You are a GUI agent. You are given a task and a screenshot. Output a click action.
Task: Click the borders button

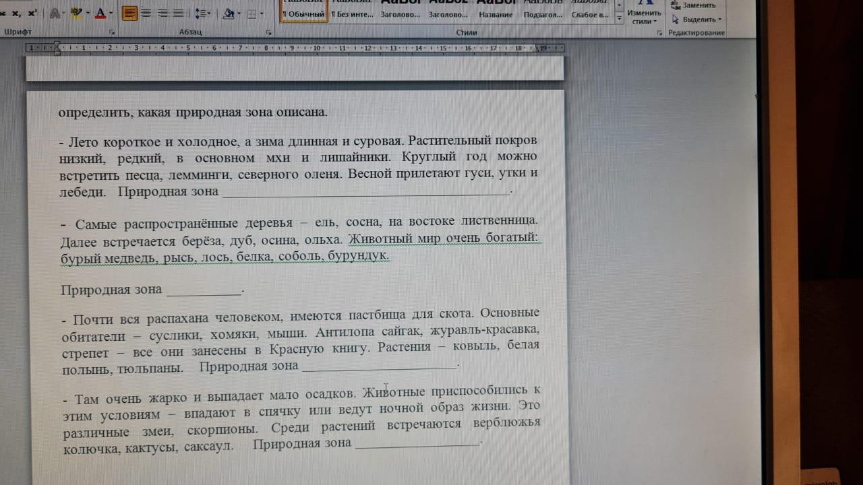click(251, 13)
